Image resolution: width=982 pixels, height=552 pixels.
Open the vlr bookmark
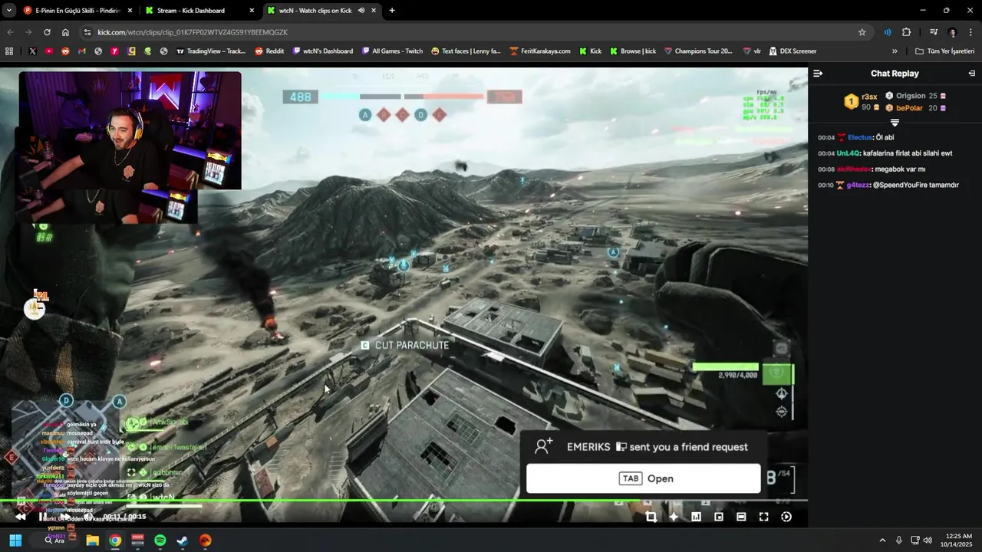[752, 51]
